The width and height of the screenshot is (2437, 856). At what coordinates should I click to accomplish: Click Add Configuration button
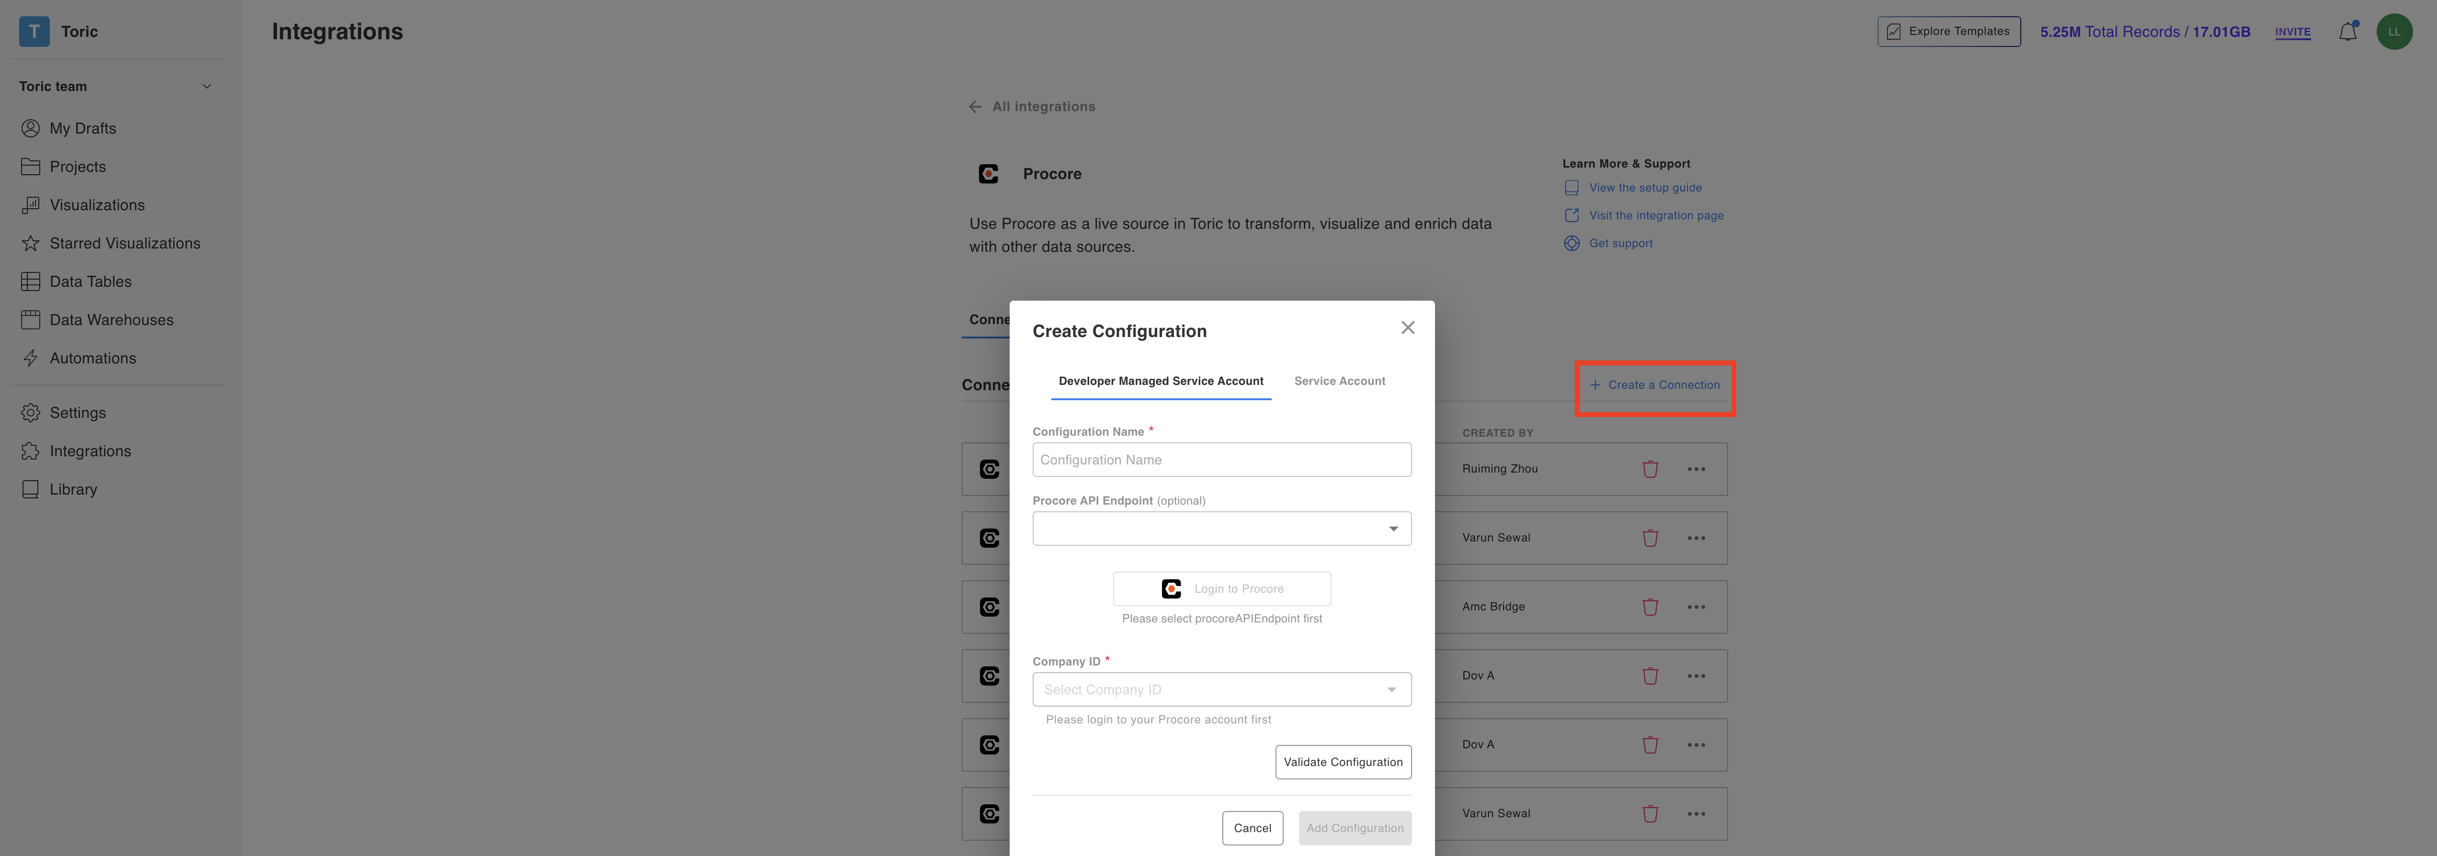pyautogui.click(x=1355, y=829)
